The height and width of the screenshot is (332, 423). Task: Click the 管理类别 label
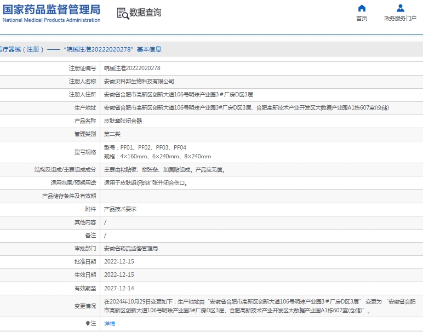pyautogui.click(x=85, y=134)
